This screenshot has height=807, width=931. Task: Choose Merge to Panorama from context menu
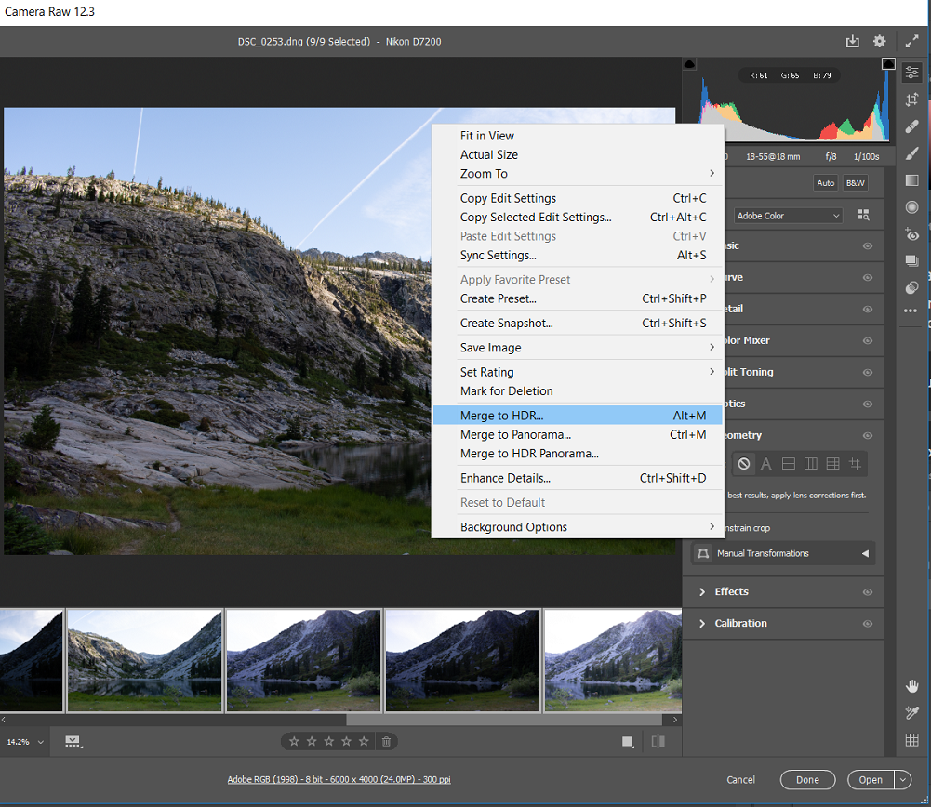tap(515, 434)
